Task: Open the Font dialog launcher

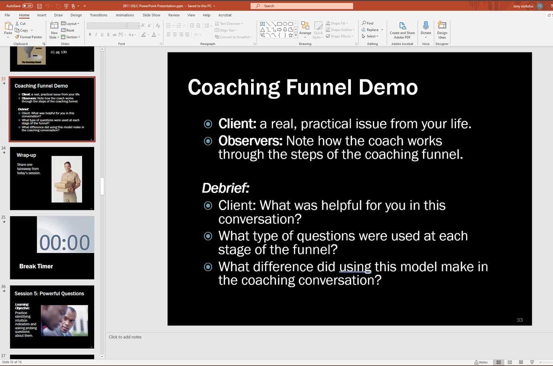Action: coord(161,44)
